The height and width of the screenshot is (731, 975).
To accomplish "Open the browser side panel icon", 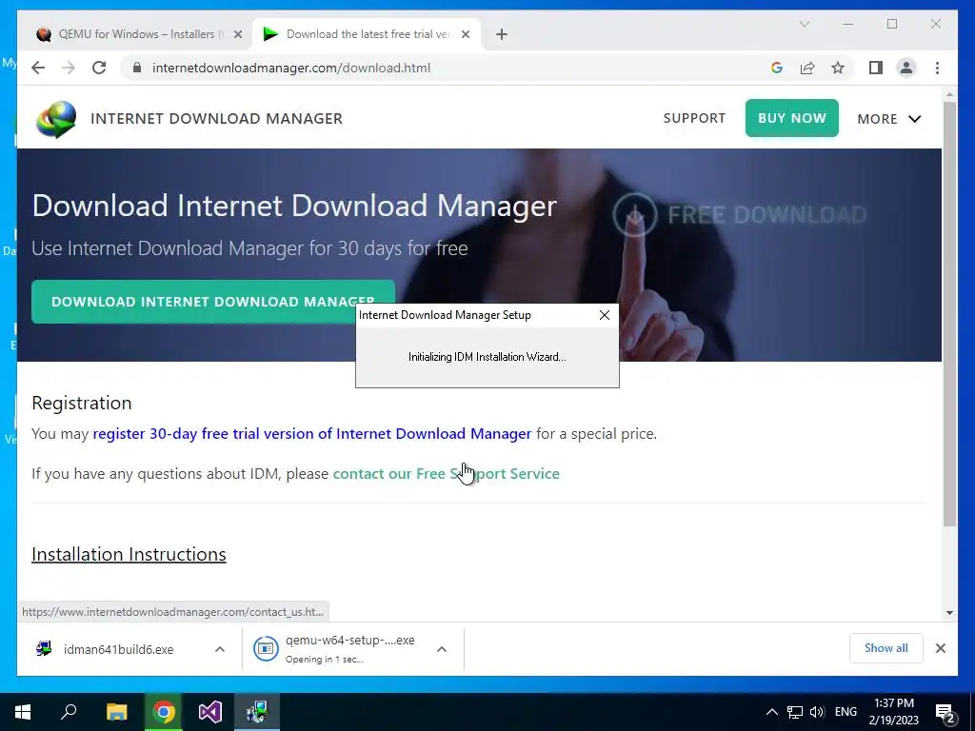I will (876, 68).
